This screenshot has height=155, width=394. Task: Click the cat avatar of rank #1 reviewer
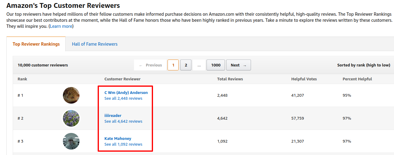[x=71, y=95]
